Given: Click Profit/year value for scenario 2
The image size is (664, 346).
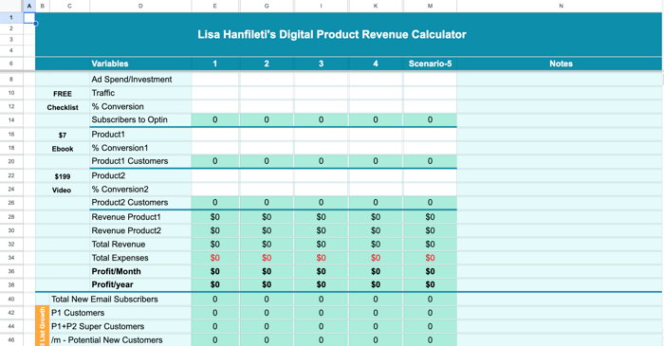Looking at the screenshot, I should (x=267, y=284).
